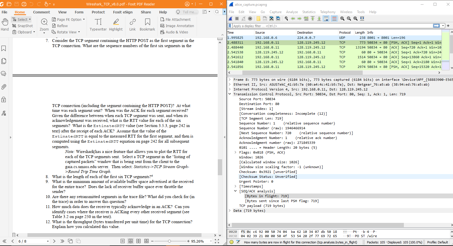The image size is (453, 246).
Task: Collapse Transmission Control Protocol section
Action: [230, 94]
